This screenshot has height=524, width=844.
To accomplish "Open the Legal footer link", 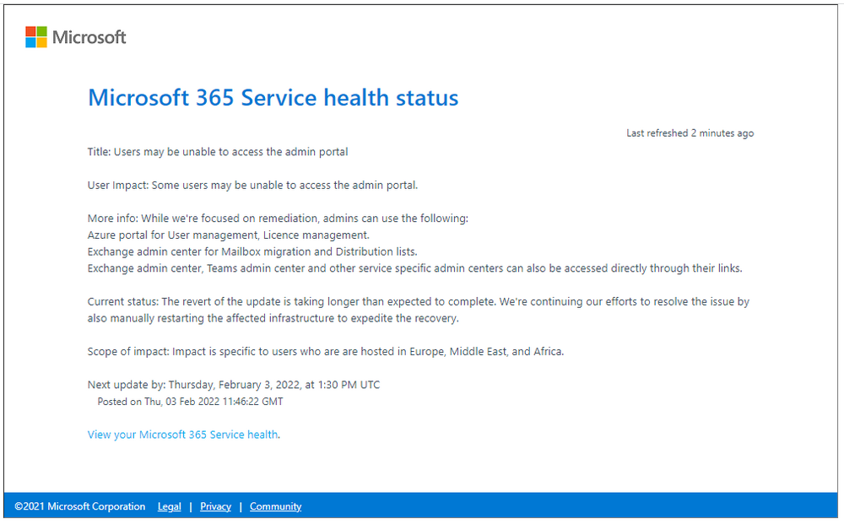I will click(169, 507).
